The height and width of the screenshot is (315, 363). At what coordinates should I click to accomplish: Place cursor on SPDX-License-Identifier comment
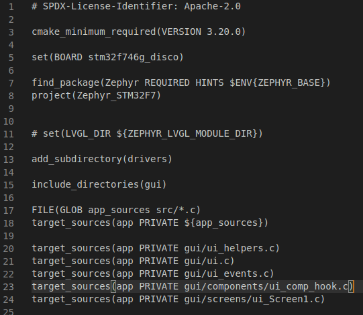pos(136,7)
